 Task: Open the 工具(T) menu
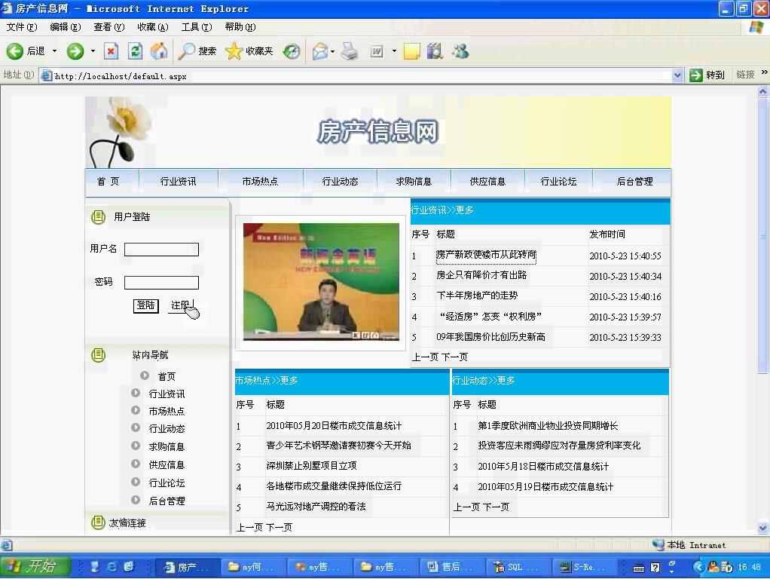click(197, 27)
